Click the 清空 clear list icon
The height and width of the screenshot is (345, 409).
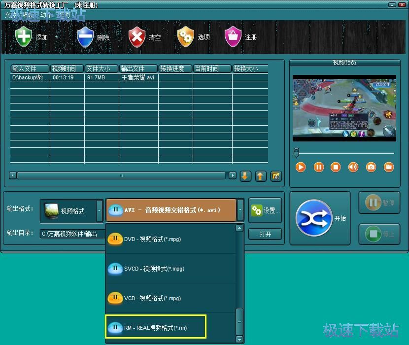(136, 37)
